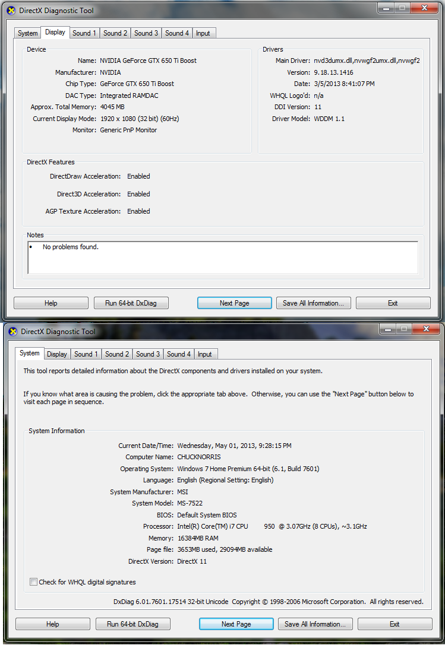Click Run 64-bit DxDiag in top window
Screen dimensions: 445x658
[x=131, y=303]
